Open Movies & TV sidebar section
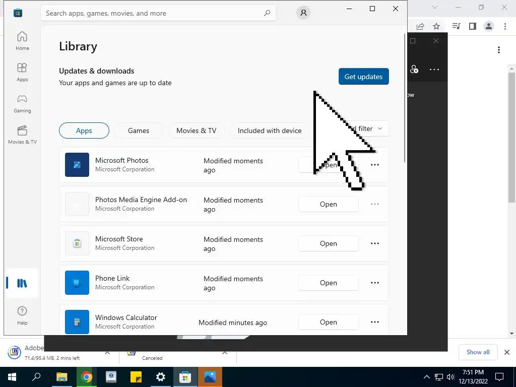516x387 pixels. pos(22,135)
